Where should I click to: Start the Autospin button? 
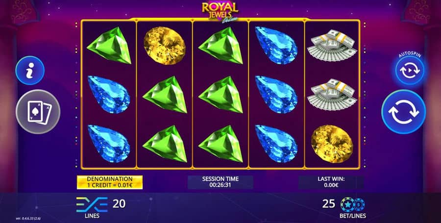(410, 70)
